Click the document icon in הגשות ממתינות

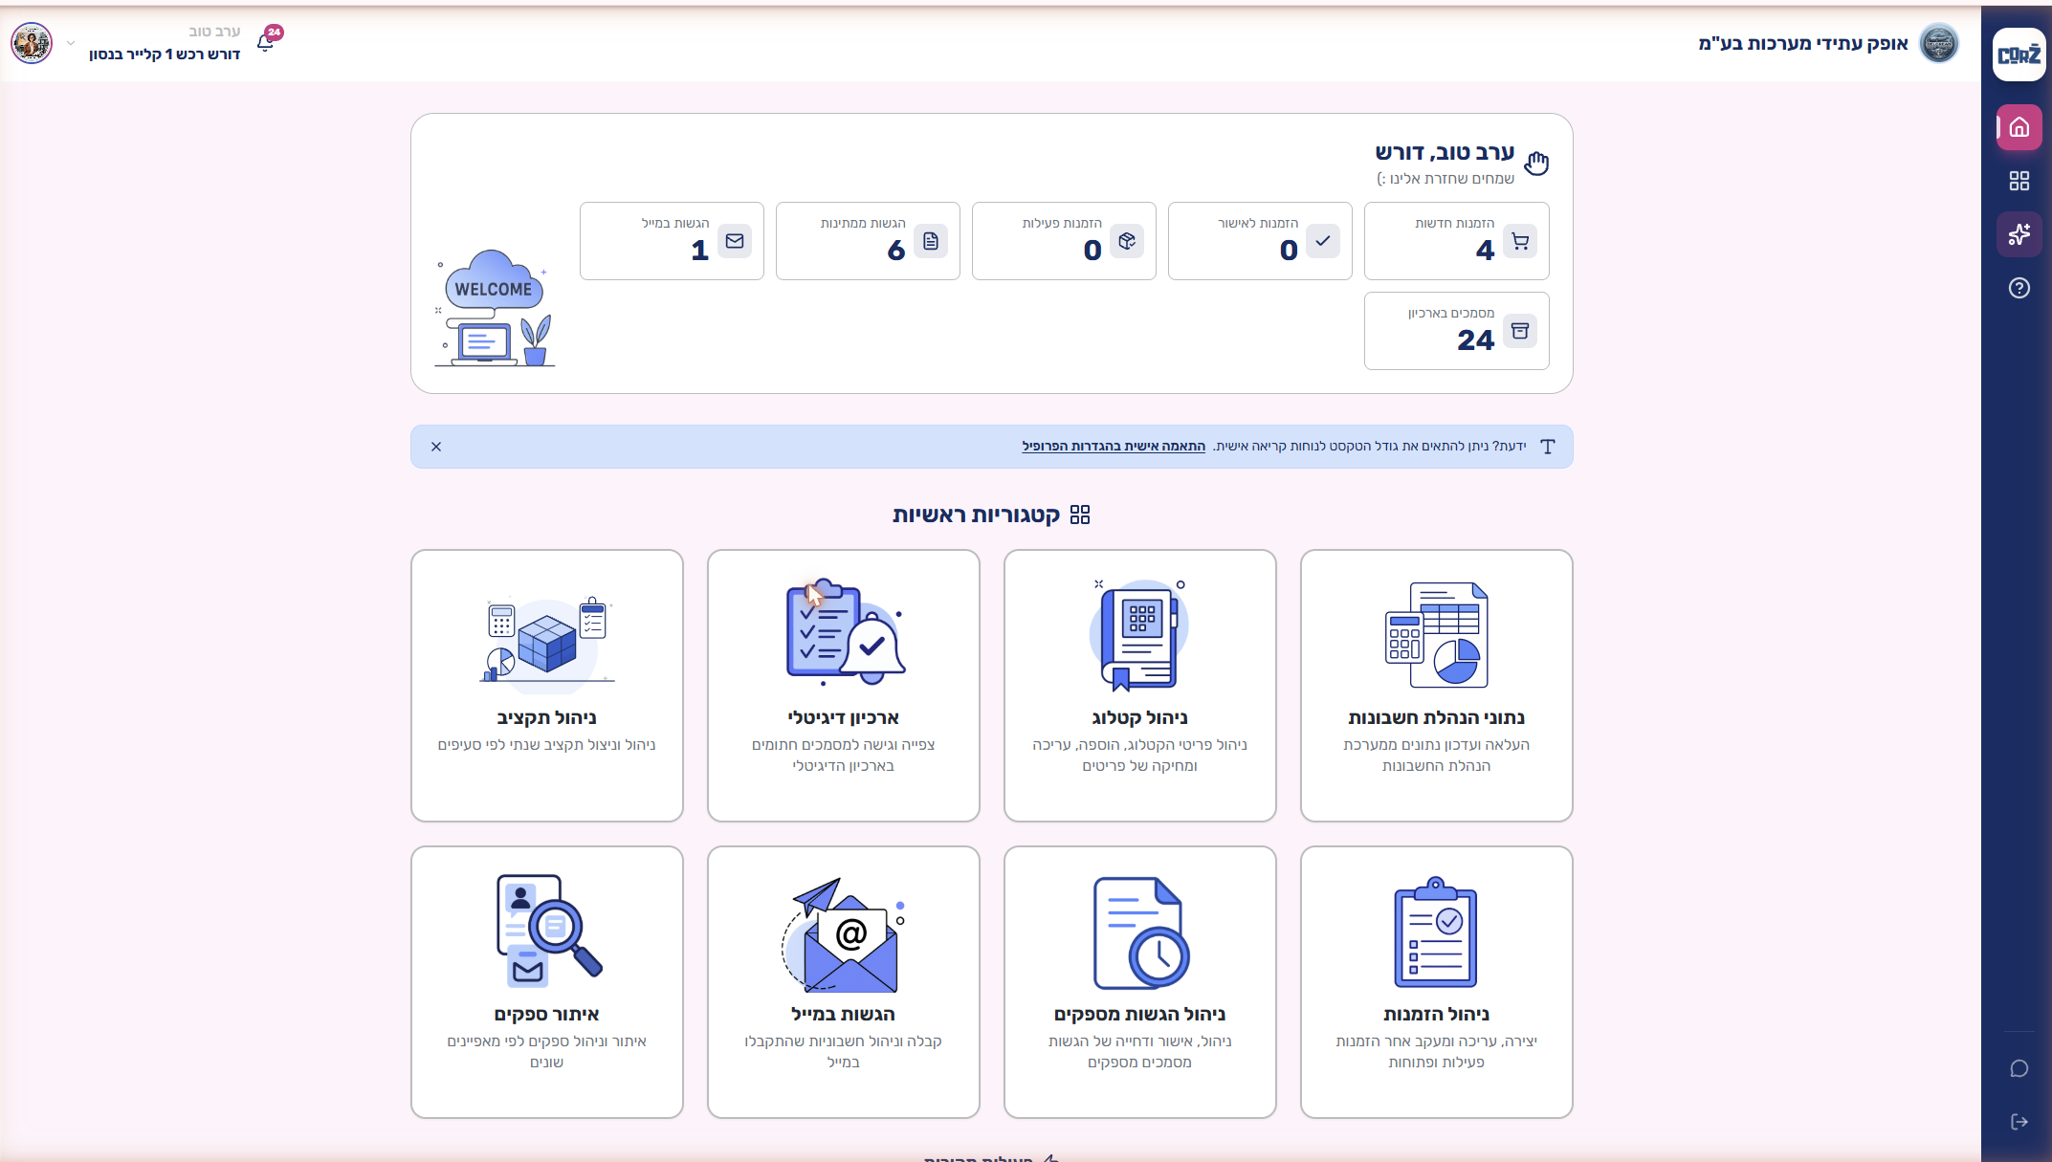click(931, 241)
